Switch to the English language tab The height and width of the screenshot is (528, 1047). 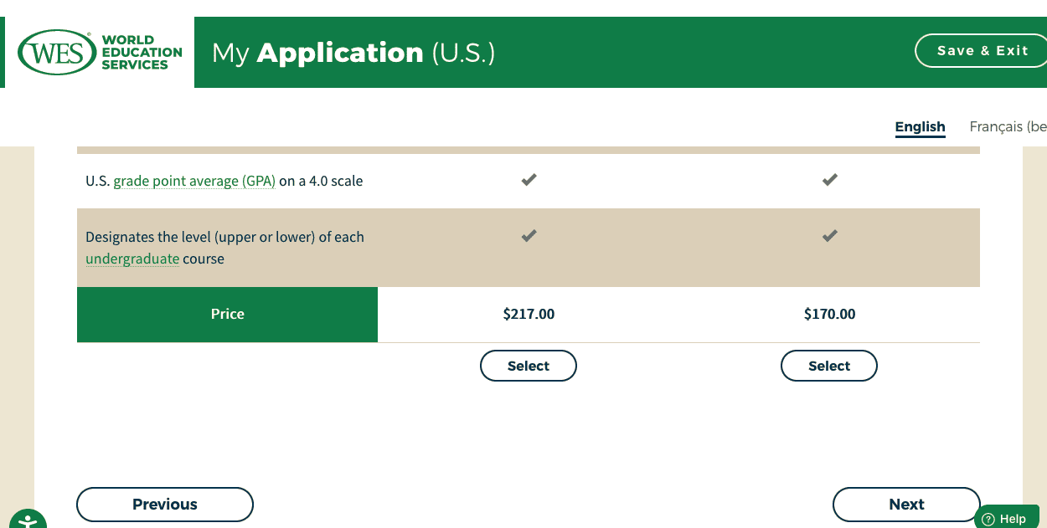(920, 126)
